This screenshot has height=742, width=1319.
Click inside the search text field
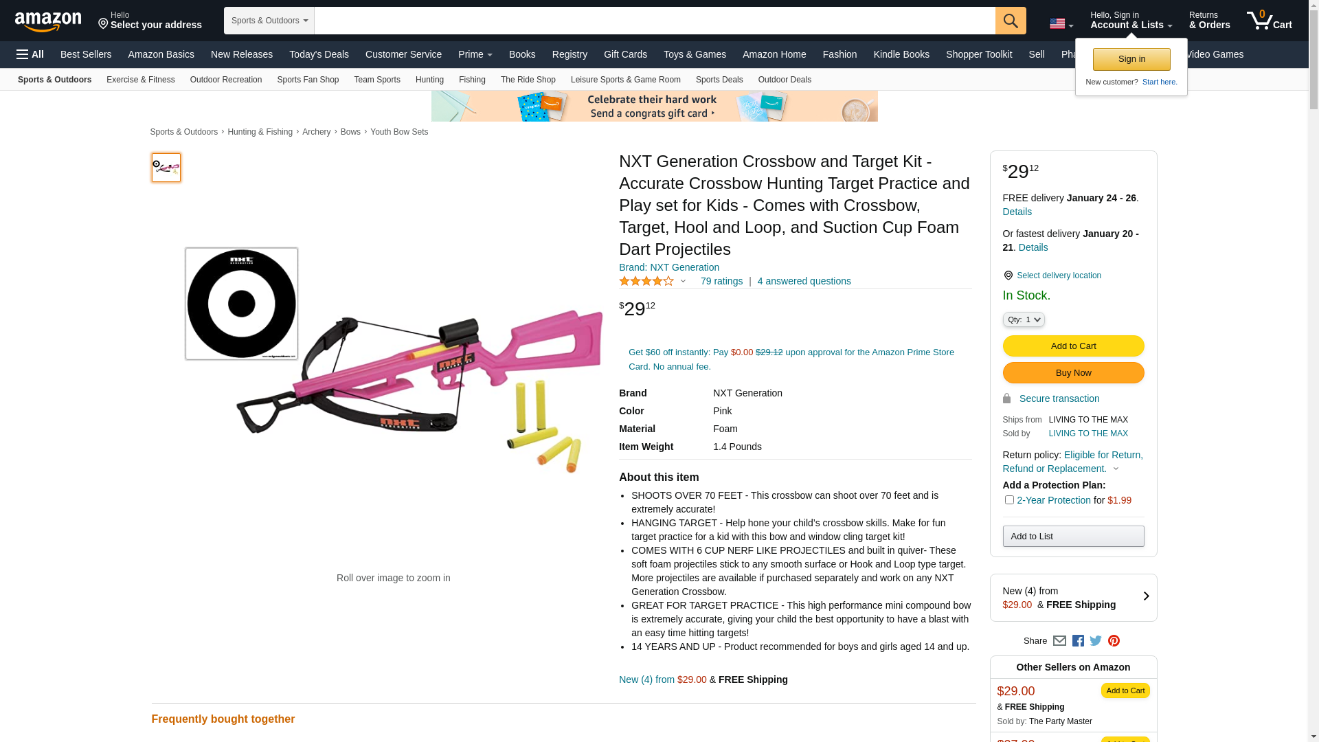pyautogui.click(x=655, y=21)
